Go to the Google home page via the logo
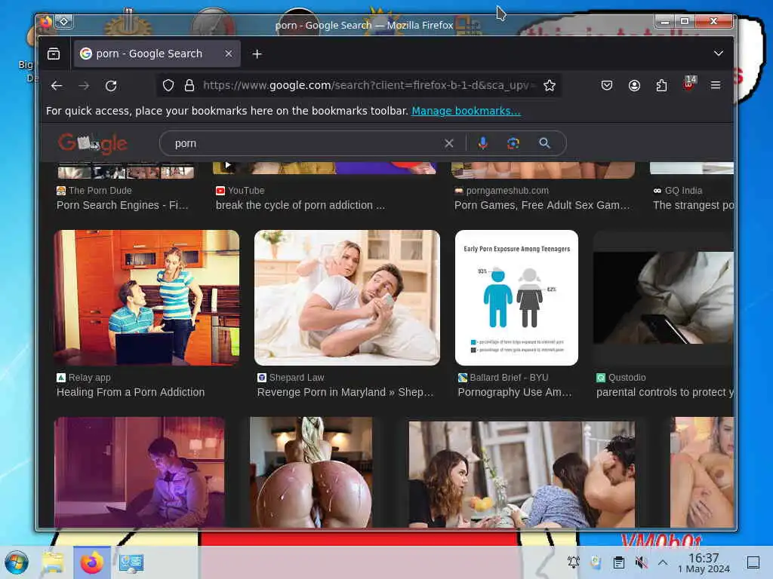This screenshot has width=773, height=579. point(93,143)
